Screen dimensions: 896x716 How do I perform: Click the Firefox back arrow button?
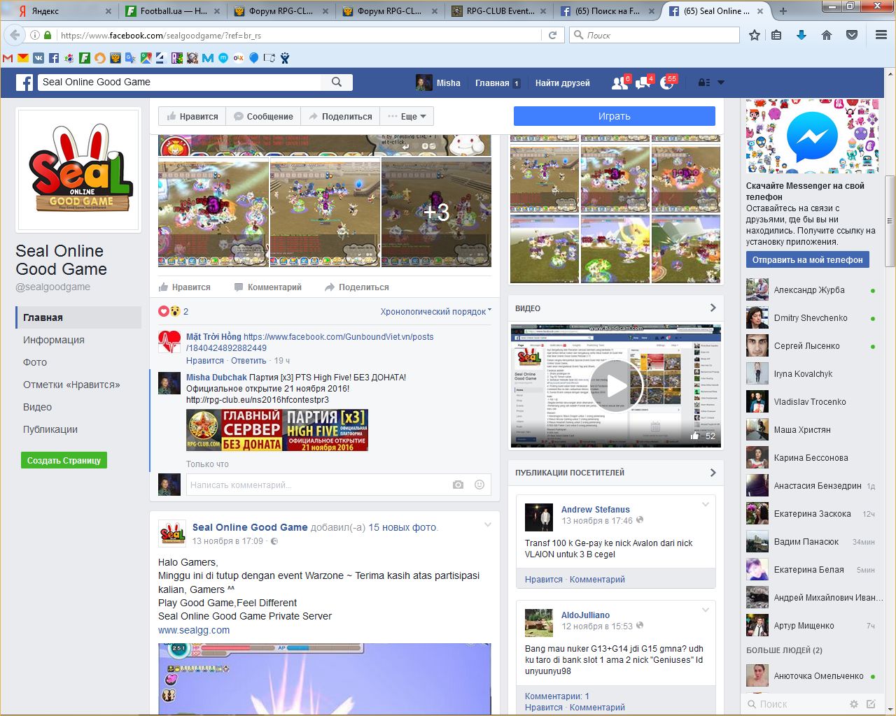(x=15, y=35)
